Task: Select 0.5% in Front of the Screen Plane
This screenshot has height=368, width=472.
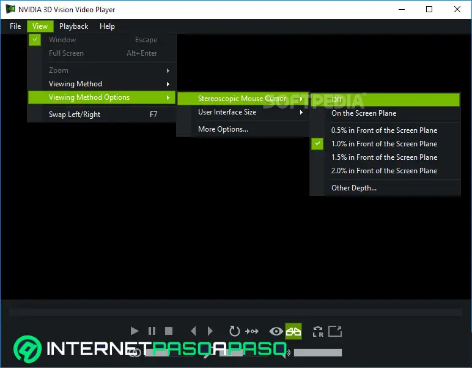Action: pos(385,130)
